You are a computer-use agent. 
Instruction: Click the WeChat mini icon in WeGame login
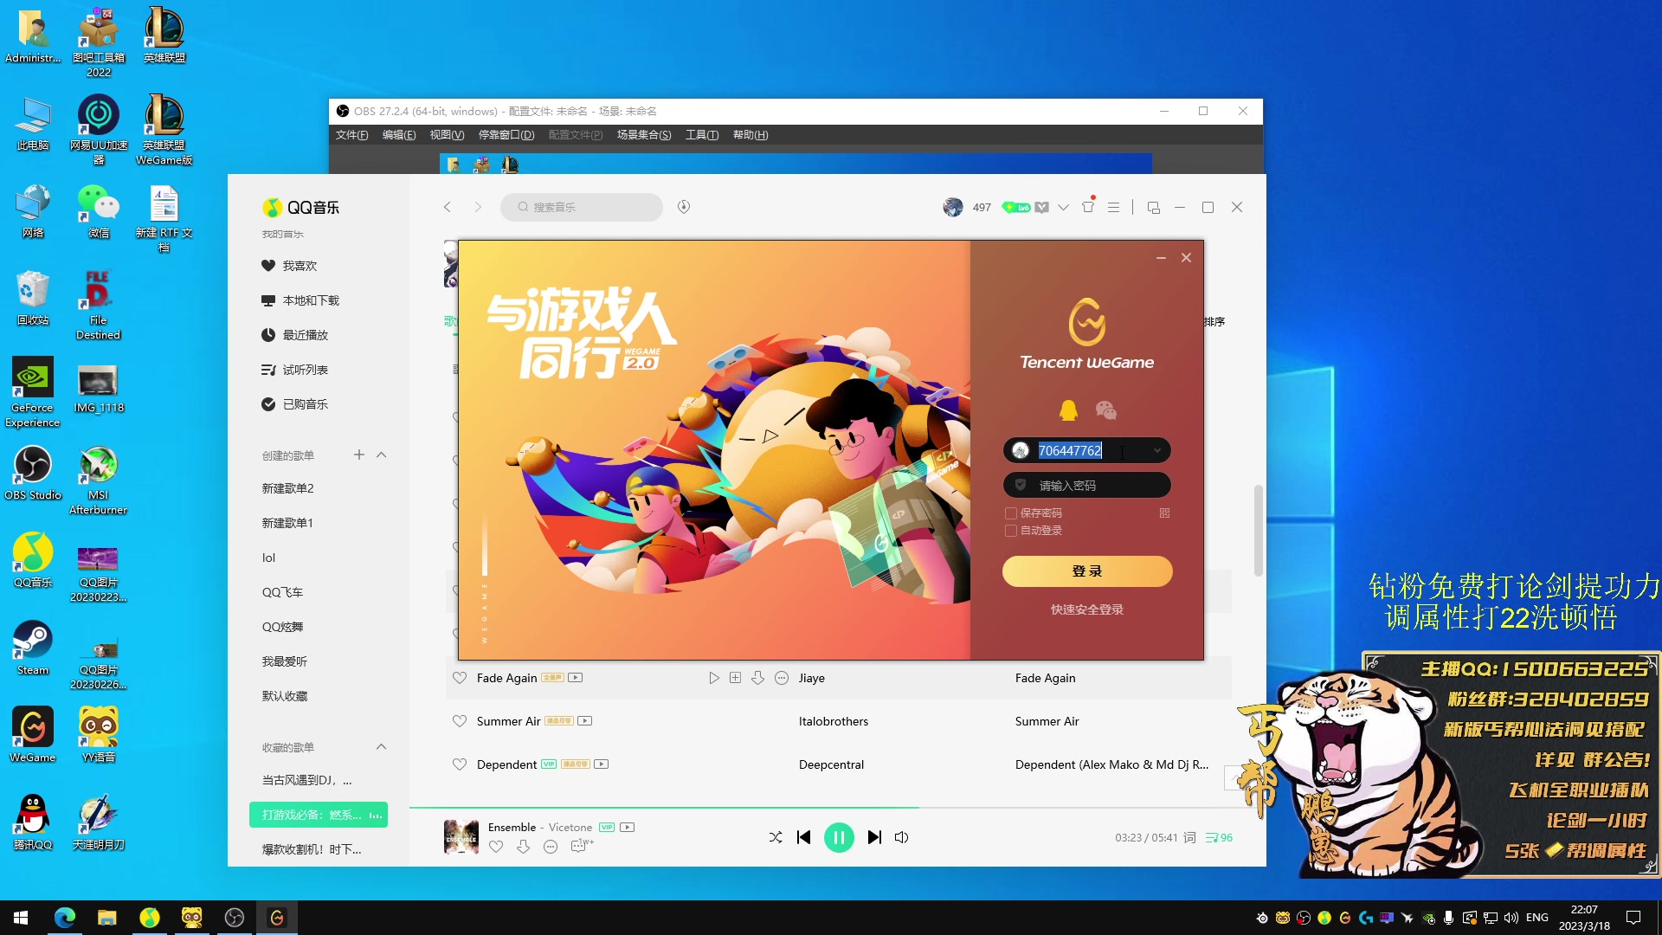(1105, 409)
